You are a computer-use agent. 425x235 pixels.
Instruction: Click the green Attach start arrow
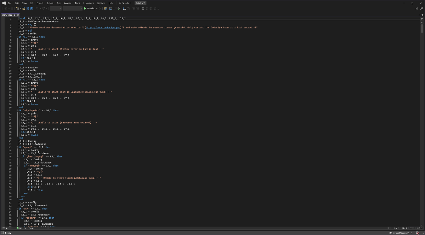click(x=85, y=8)
